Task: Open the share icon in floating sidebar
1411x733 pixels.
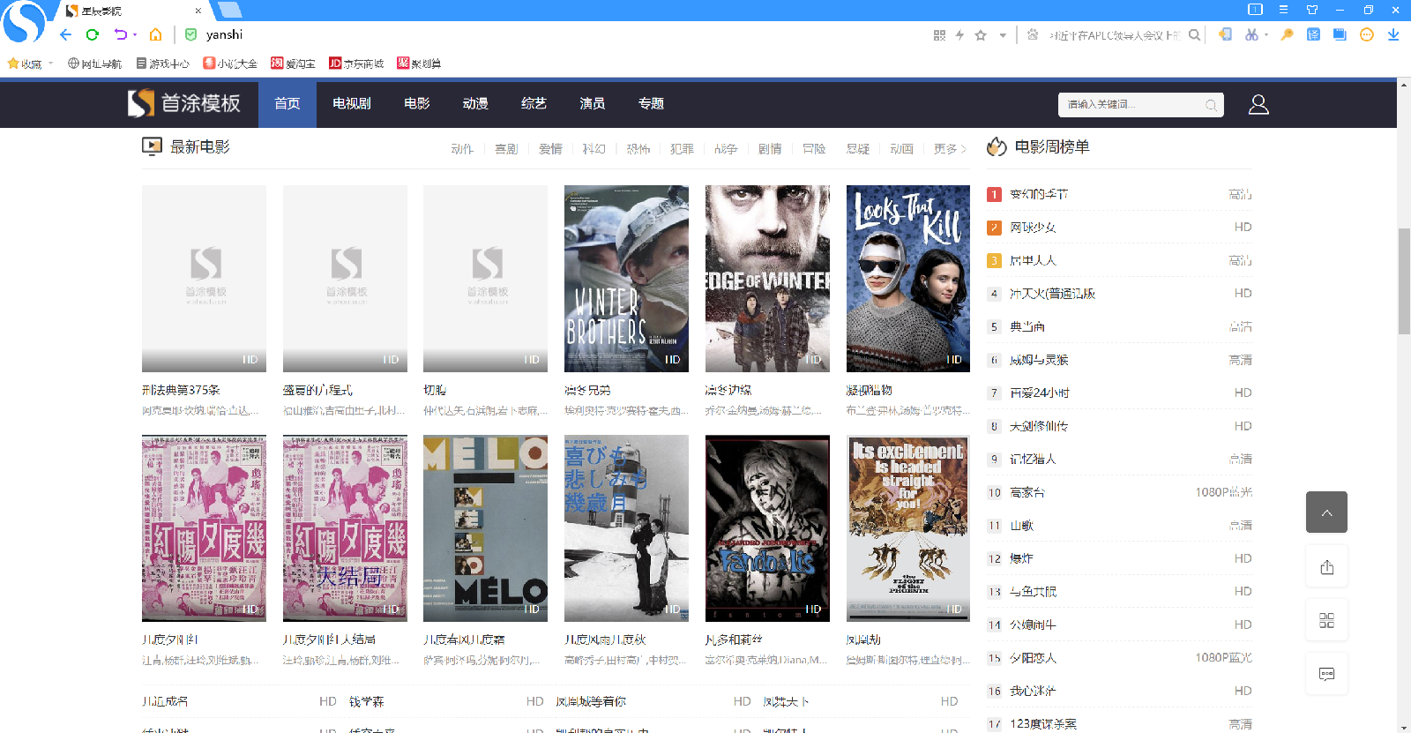Action: click(x=1326, y=567)
